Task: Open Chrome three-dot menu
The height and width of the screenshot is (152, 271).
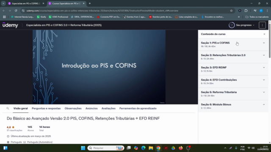Action: 267,11
